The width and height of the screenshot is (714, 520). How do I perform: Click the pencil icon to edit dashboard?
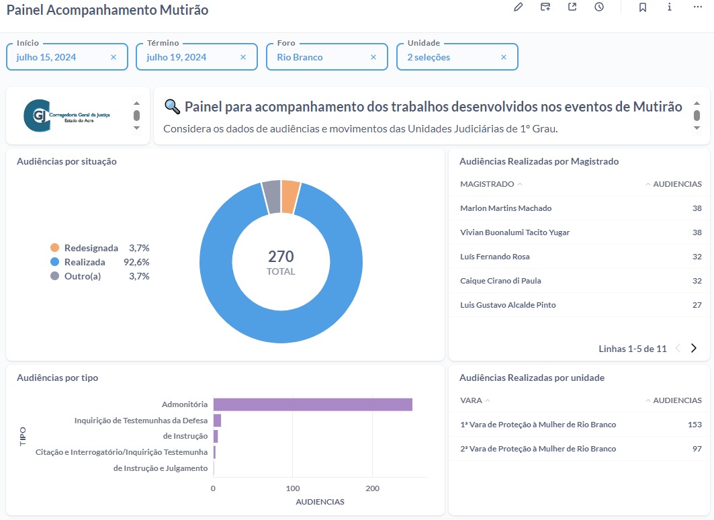point(518,7)
